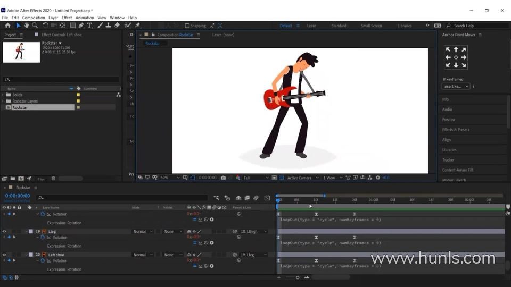This screenshot has height=287, width=511.
Task: Enable the Snapping checkbox
Action: [x=187, y=26]
